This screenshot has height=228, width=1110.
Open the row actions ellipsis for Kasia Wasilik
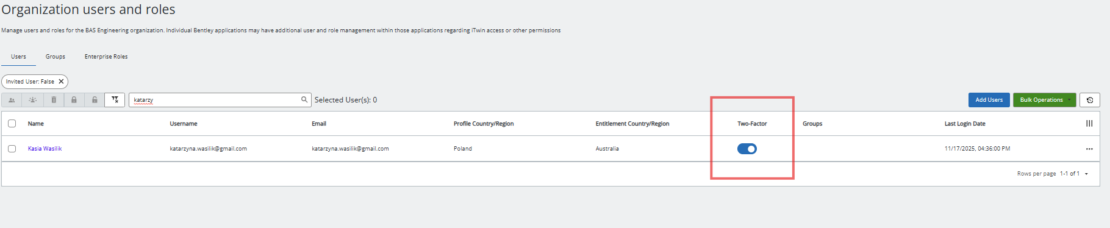click(x=1089, y=149)
